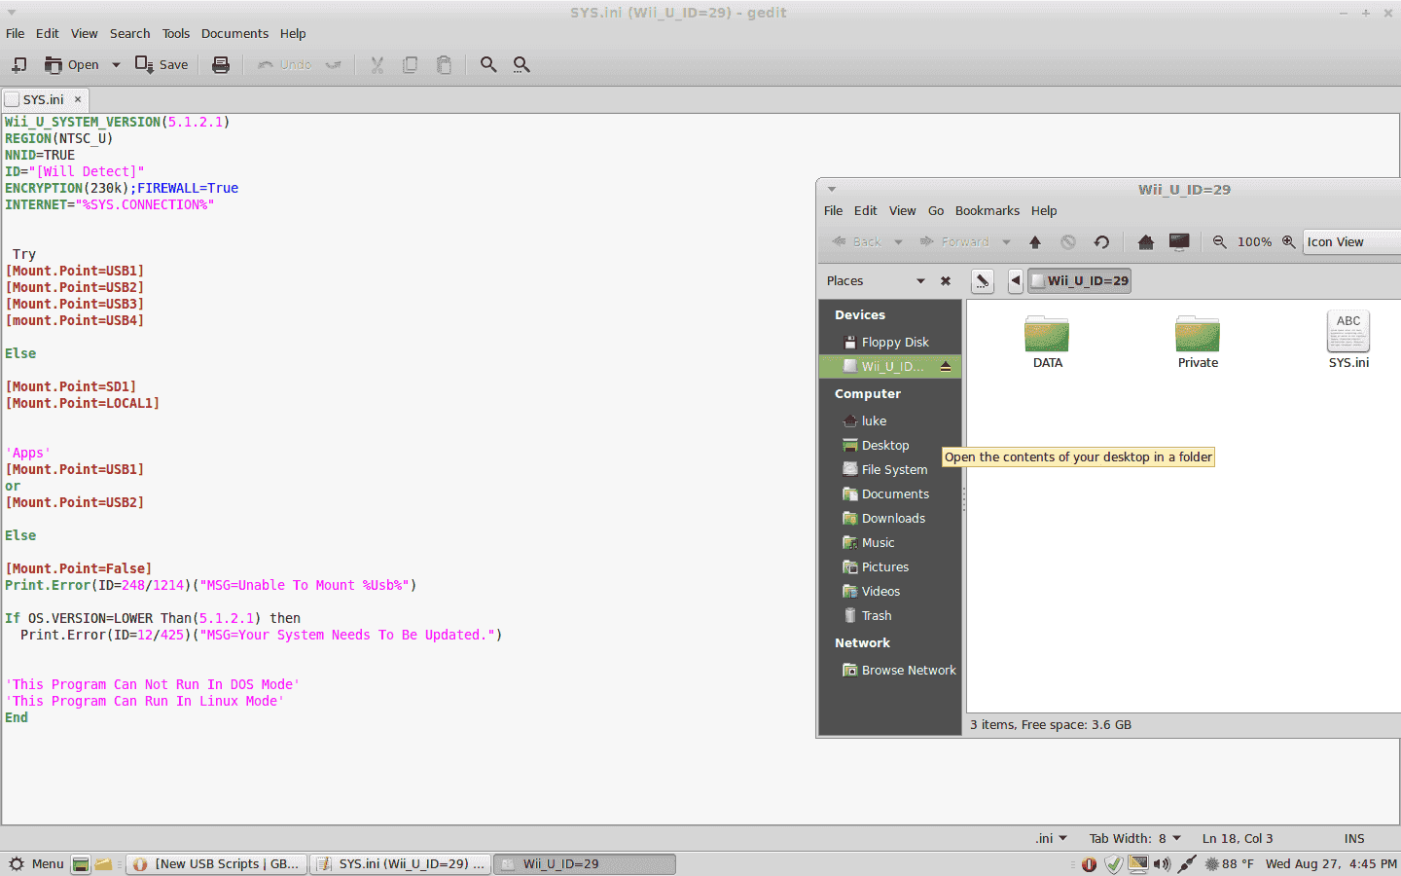Expand the Back history dropdown arrow
This screenshot has width=1401, height=876.
(898, 242)
